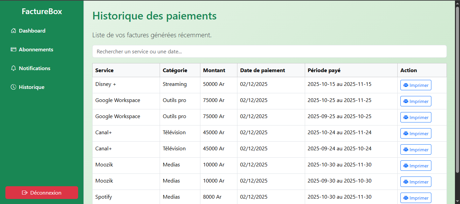Click the "Liste de vos factures générées récemment." subtitle
Viewport: 460px width, 204px height.
[x=152, y=35]
